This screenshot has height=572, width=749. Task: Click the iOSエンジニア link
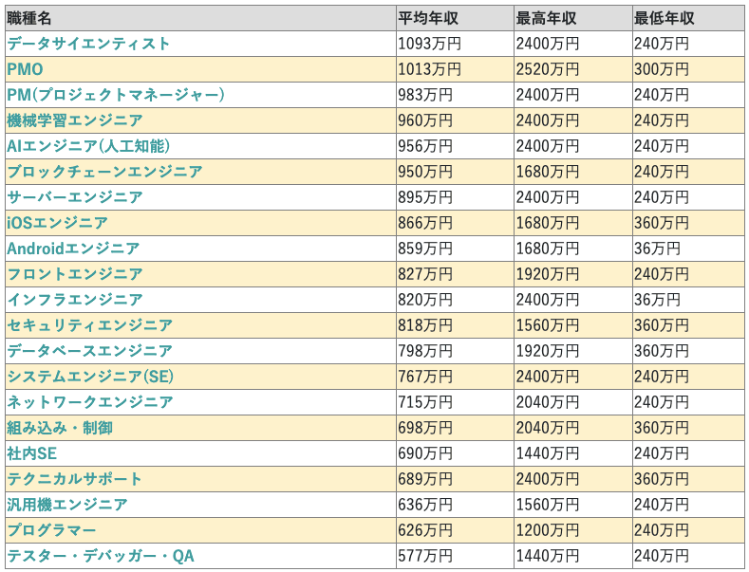click(57, 223)
